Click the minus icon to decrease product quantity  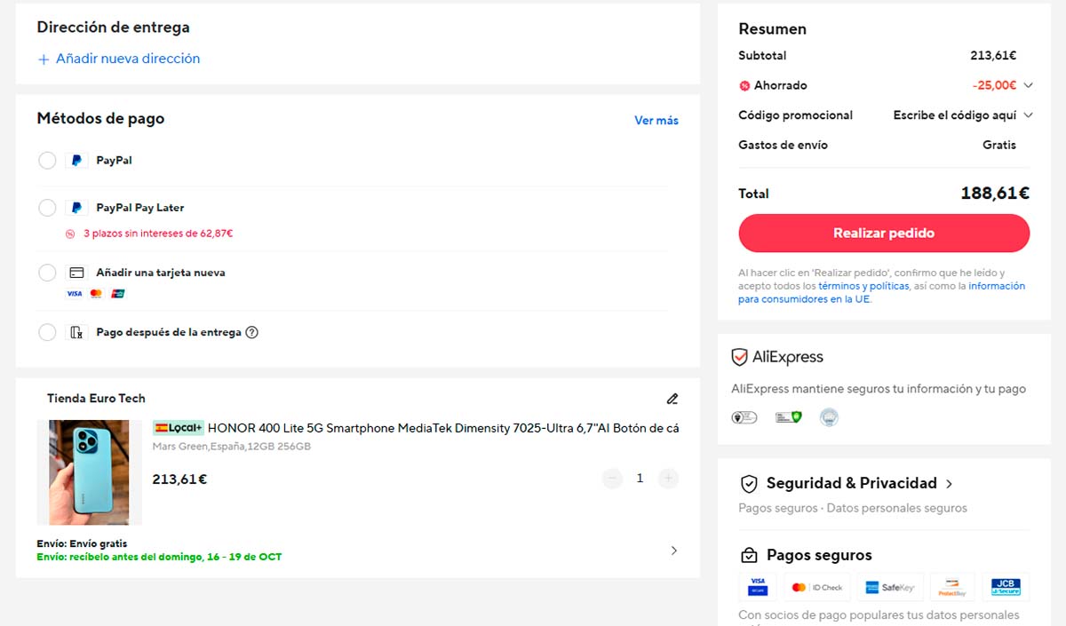(x=612, y=479)
